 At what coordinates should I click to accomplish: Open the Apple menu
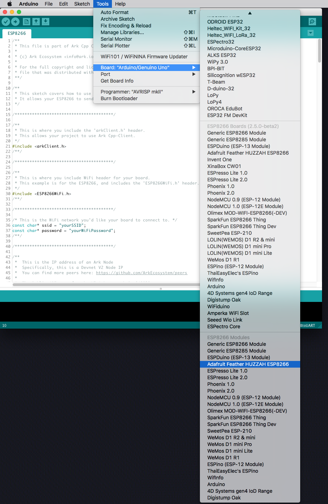coord(10,4)
